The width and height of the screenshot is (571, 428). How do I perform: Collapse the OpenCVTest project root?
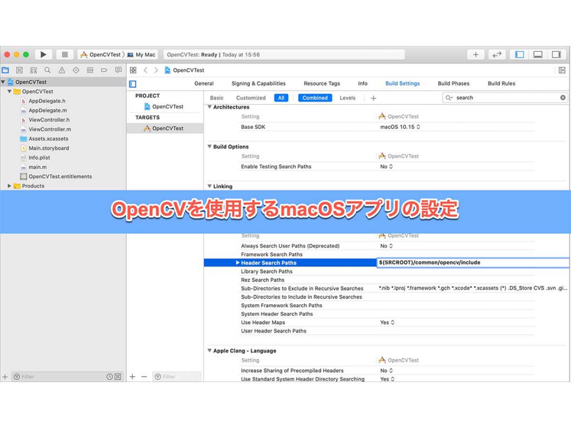pyautogui.click(x=3, y=82)
